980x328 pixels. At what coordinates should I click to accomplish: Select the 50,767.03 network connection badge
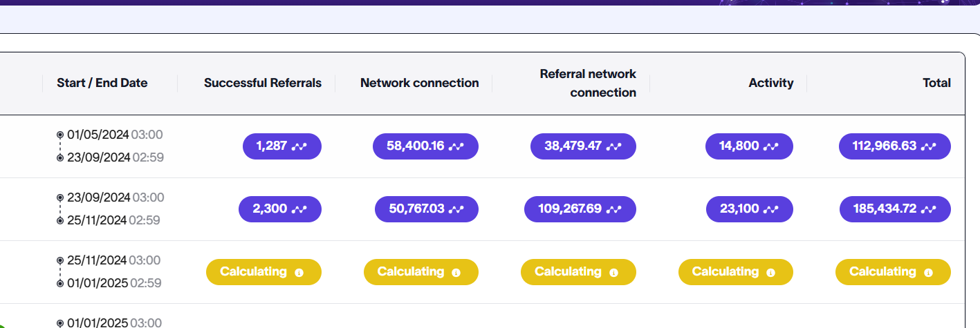pos(427,209)
